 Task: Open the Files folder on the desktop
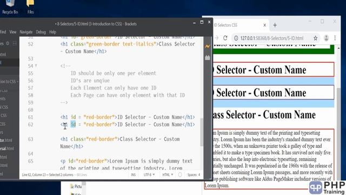[x=30, y=7]
